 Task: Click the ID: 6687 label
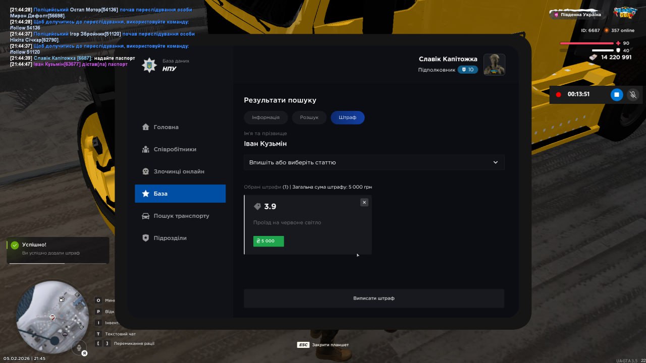pyautogui.click(x=590, y=30)
